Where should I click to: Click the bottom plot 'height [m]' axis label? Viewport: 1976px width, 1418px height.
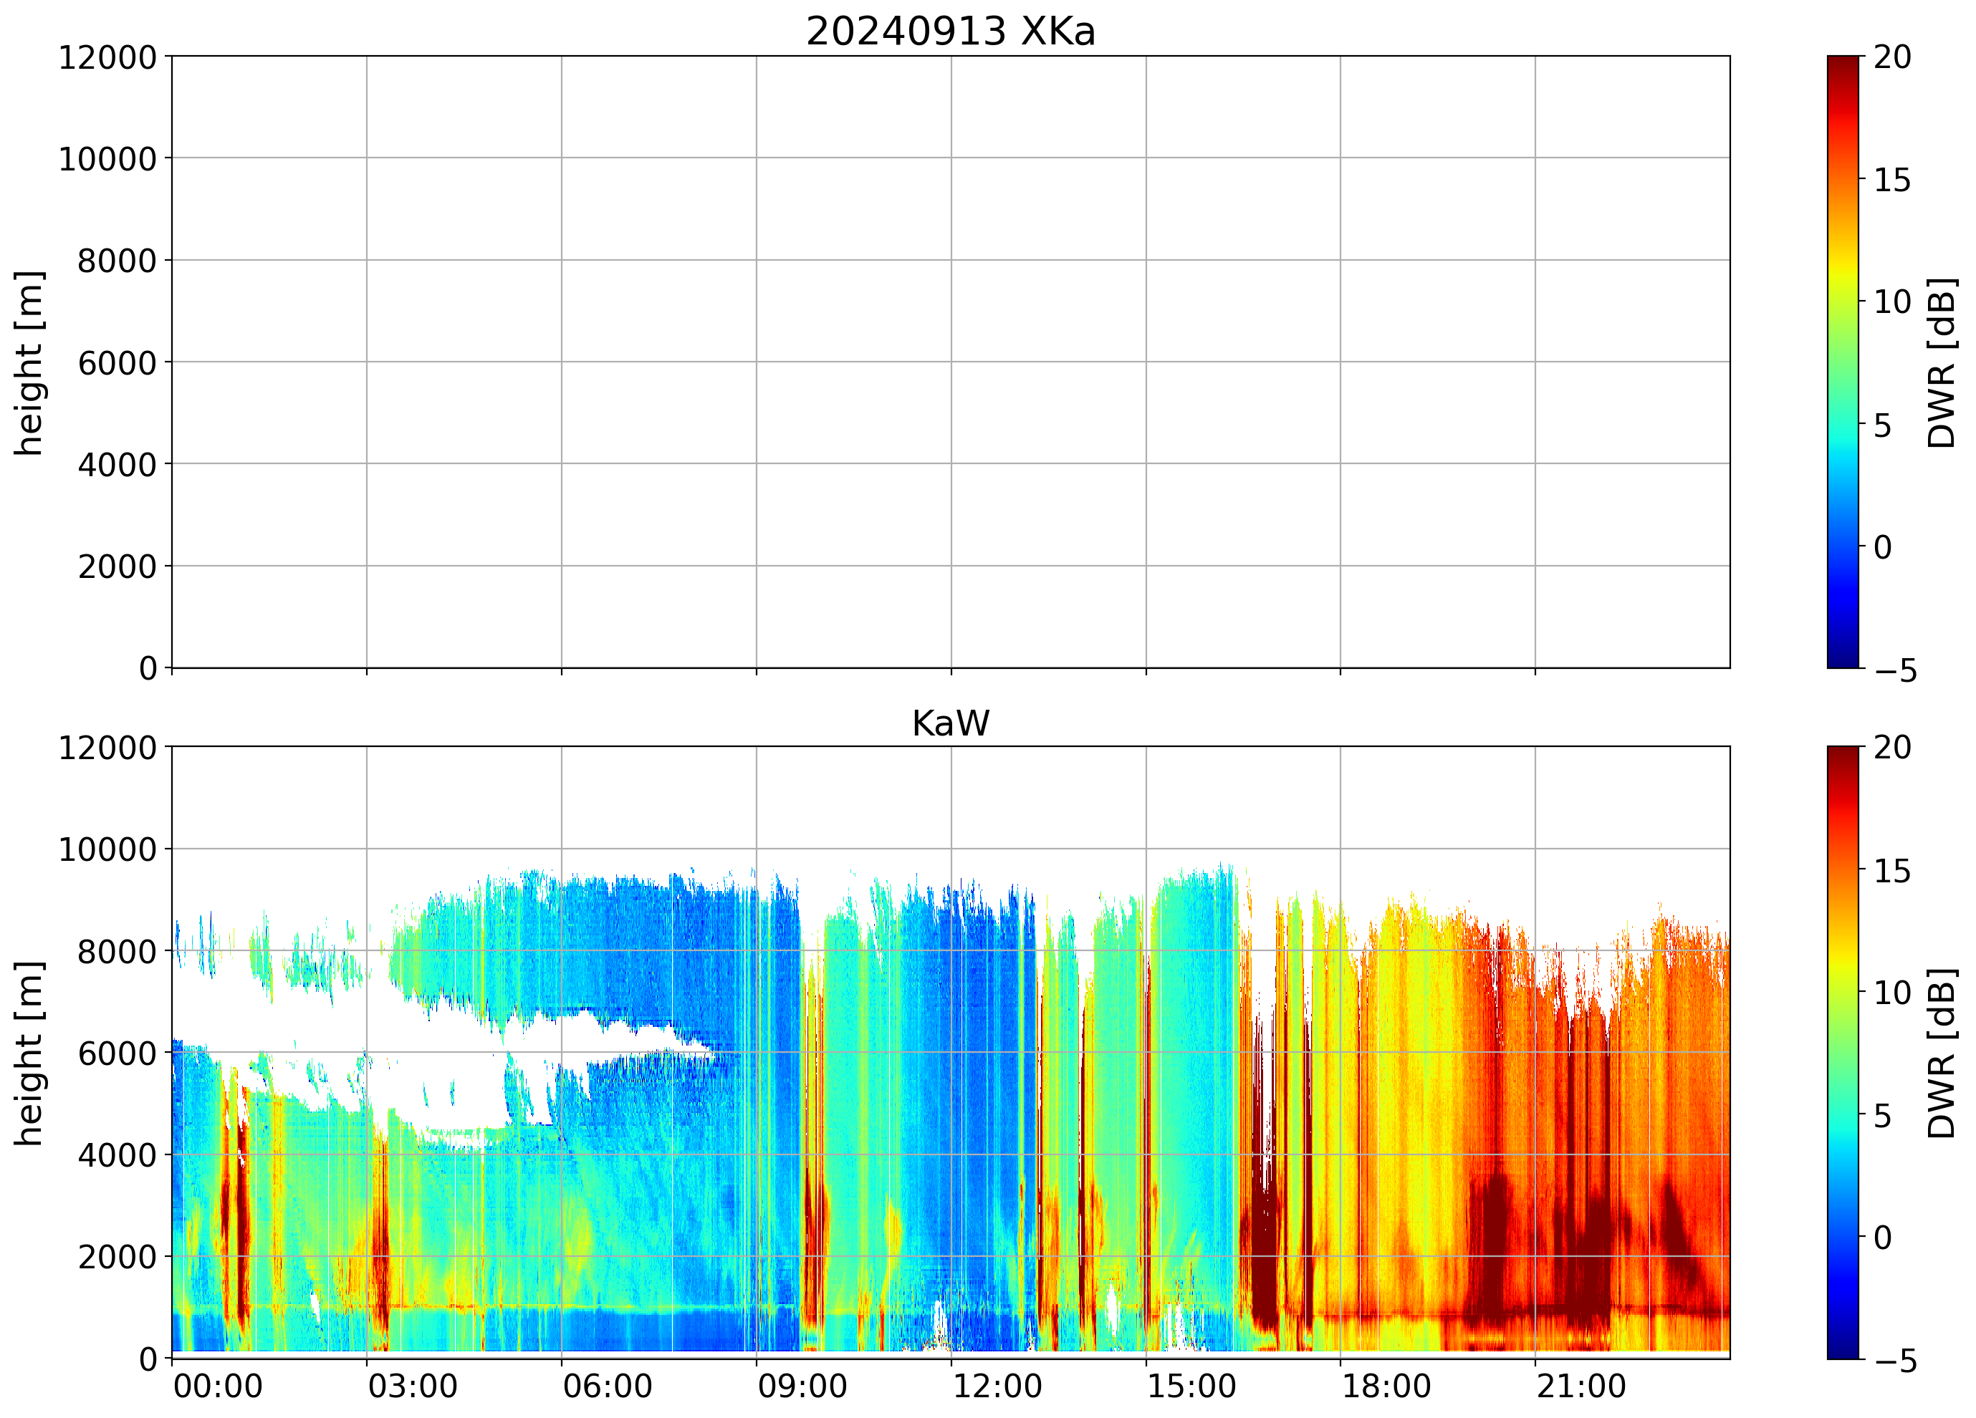(29, 1053)
